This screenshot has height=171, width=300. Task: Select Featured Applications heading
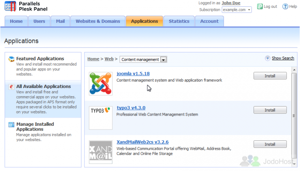pyautogui.click(x=40, y=59)
